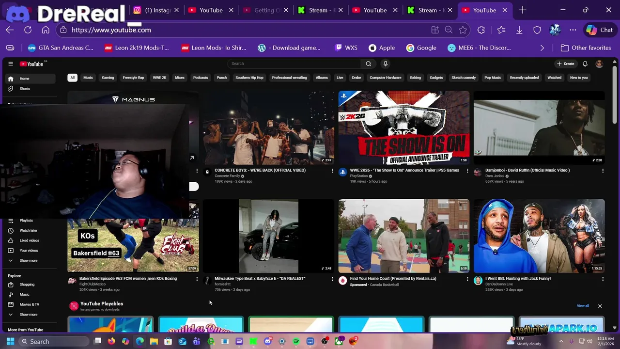Image resolution: width=620 pixels, height=349 pixels.
Task: Open options for CONCRETE BOYS video
Action: tap(332, 171)
